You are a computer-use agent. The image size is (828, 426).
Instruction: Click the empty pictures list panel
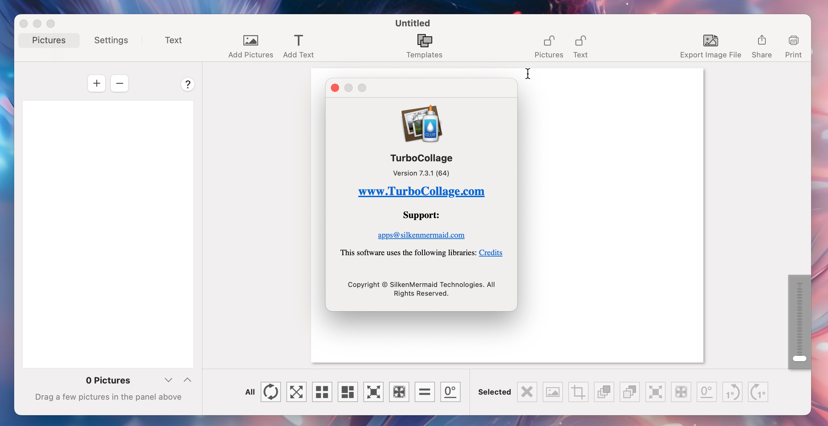(x=108, y=234)
